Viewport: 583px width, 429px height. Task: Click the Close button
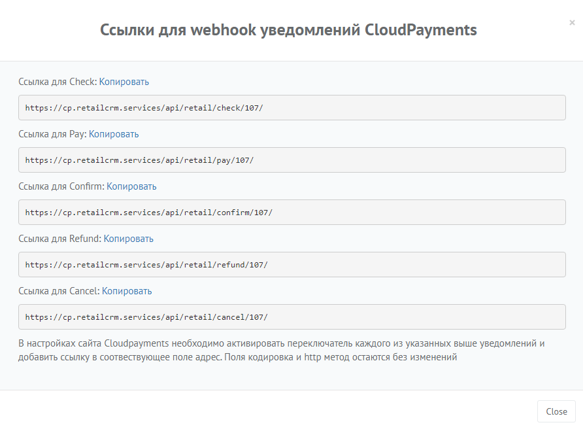point(556,411)
